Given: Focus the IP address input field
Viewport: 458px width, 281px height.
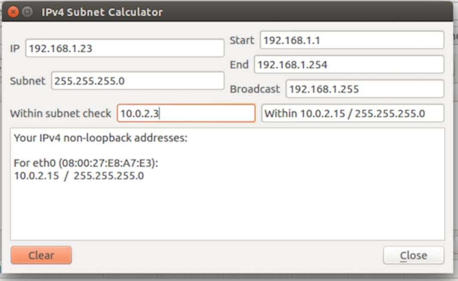Looking at the screenshot, I should click(124, 48).
